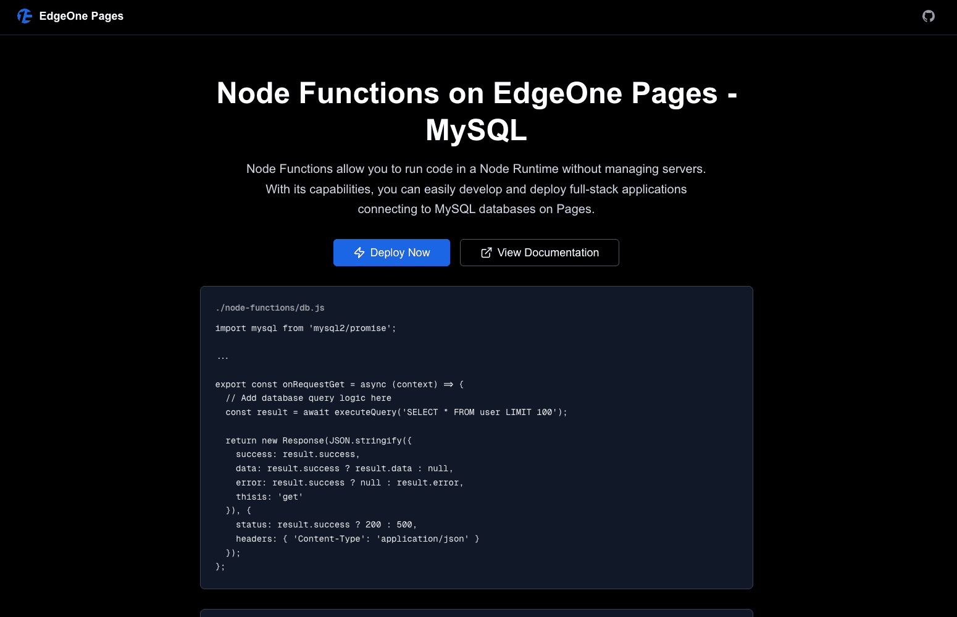Click the Node Functions on EdgeOne Pages heading
Viewport: 957px width, 617px height.
click(477, 111)
